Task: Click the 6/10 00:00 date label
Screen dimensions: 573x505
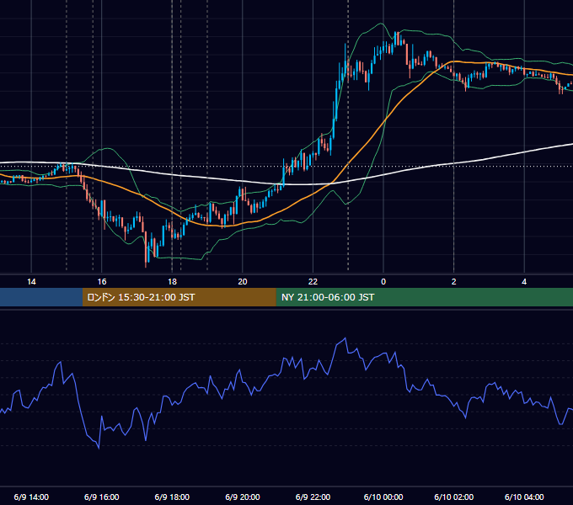Action: [383, 497]
